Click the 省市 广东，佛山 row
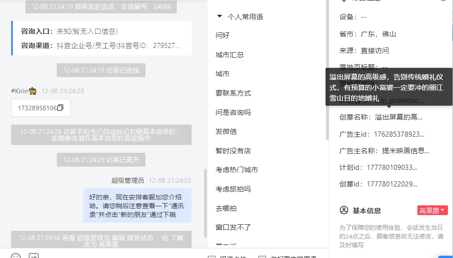Image resolution: width=453 pixels, height=258 pixels. tap(368, 34)
